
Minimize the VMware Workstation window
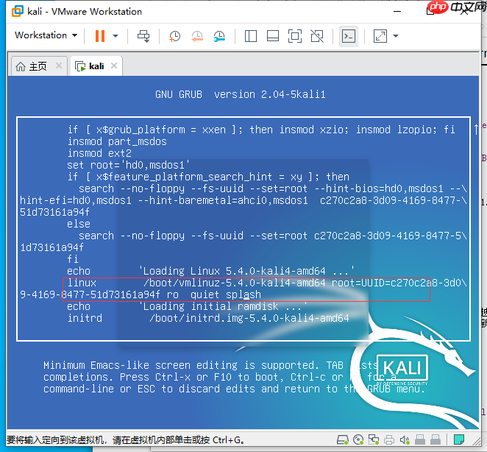click(397, 12)
